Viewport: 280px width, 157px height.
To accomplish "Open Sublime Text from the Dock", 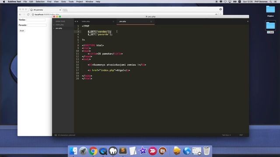I will pos(123,151).
